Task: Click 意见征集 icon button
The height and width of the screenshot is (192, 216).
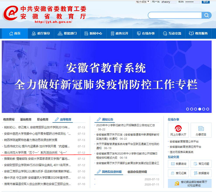Action: click(x=178, y=173)
